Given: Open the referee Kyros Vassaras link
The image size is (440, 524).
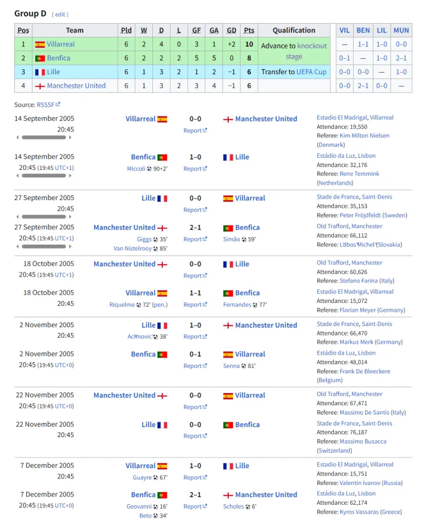Looking at the screenshot, I should (x=359, y=512).
